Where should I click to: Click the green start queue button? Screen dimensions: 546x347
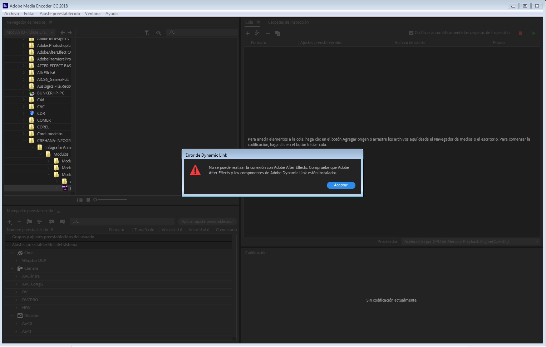coord(534,33)
